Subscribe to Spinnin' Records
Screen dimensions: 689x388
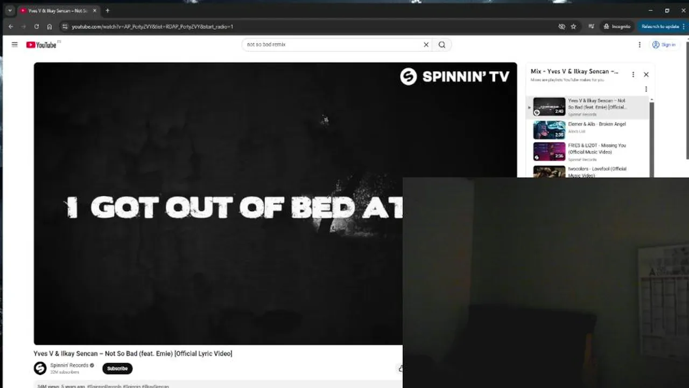tap(117, 369)
